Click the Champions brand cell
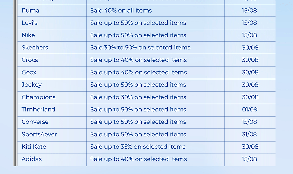This screenshot has width=293, height=174. (x=38, y=97)
